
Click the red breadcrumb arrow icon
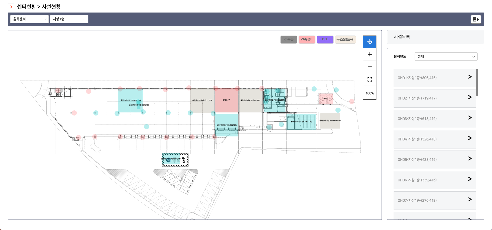click(11, 7)
